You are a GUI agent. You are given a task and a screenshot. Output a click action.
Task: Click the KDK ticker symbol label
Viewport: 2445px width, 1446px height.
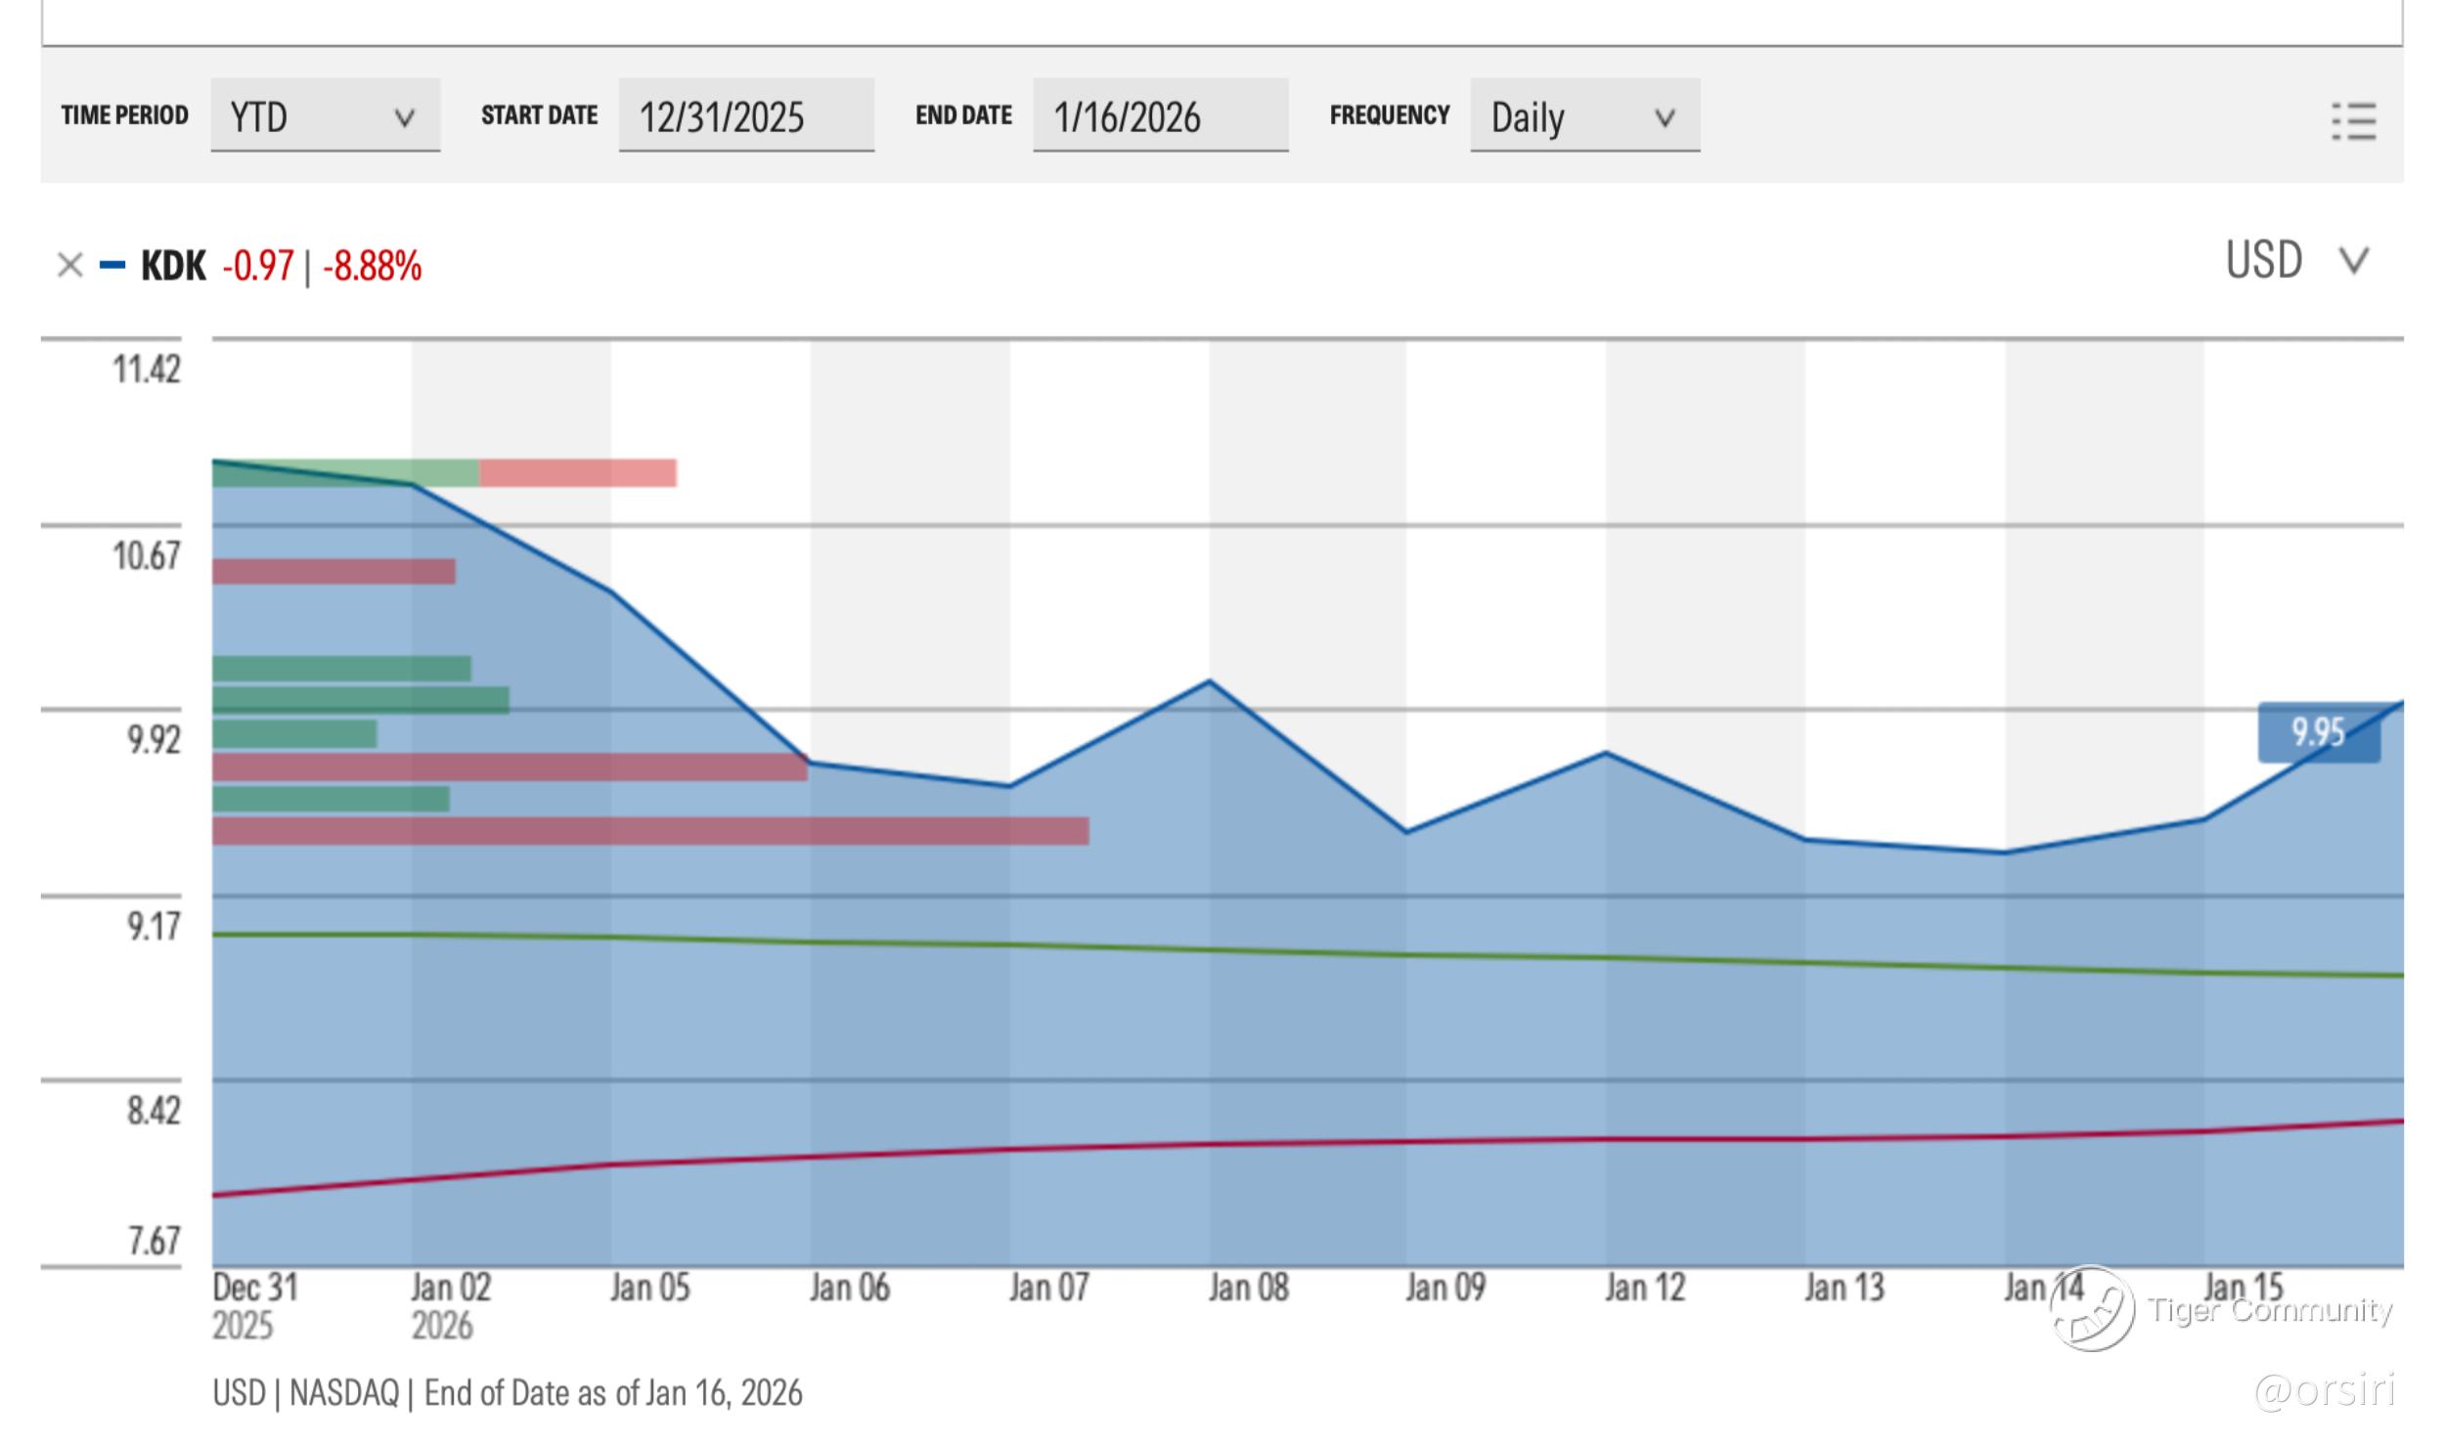(173, 266)
